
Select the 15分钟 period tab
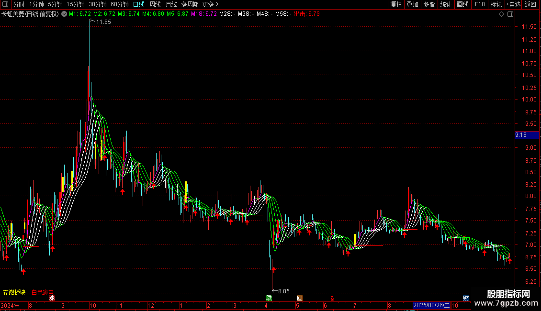[75, 4]
